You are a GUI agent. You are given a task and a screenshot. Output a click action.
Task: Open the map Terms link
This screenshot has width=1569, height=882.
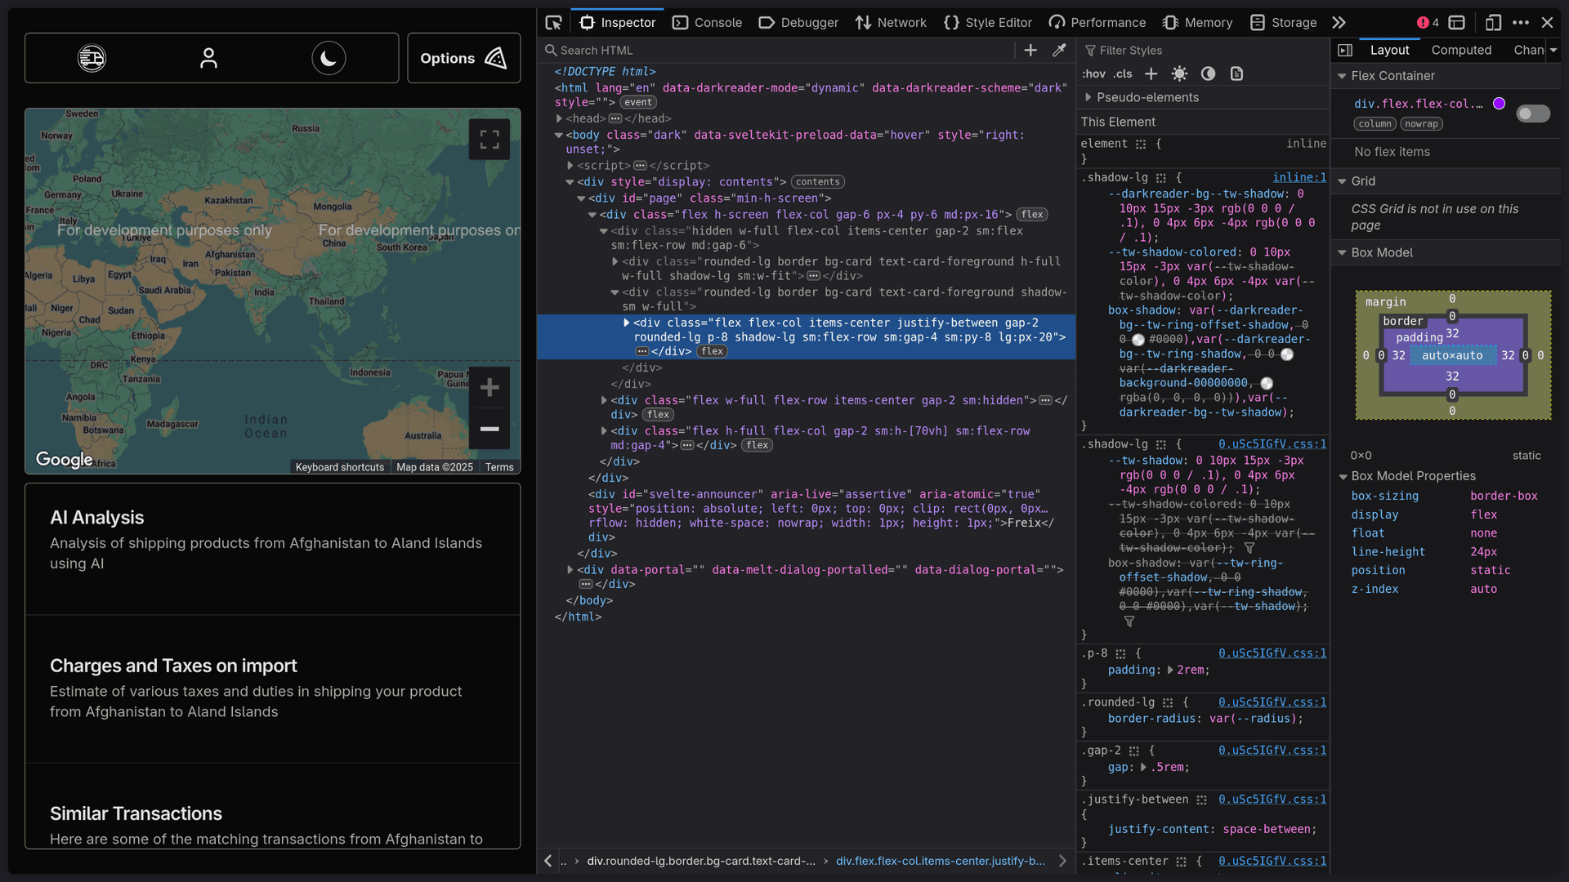[499, 467]
